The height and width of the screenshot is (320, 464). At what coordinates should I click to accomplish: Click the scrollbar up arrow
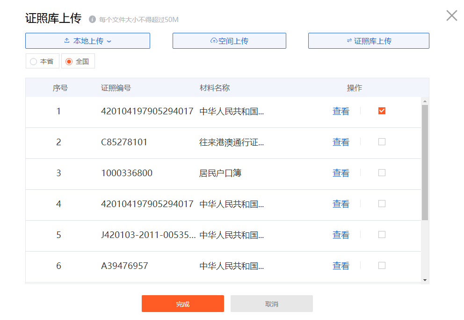tap(425, 101)
